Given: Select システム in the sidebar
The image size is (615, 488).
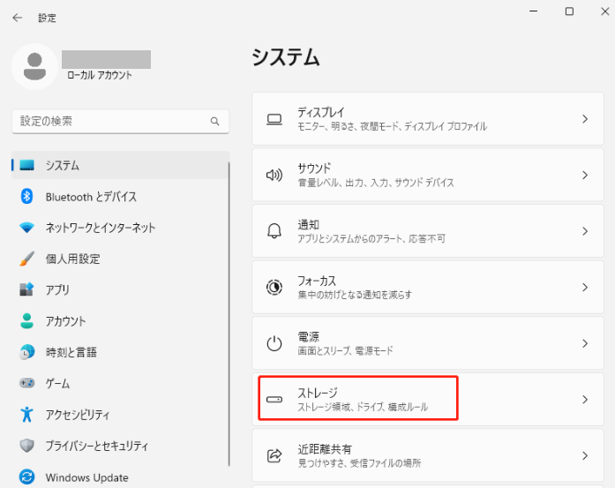Looking at the screenshot, I should tap(62, 165).
